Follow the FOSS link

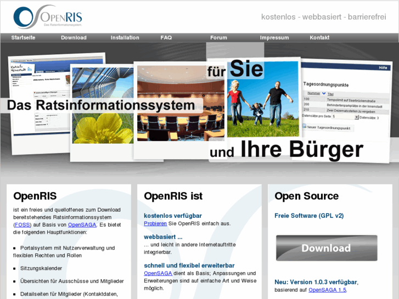coord(23,225)
